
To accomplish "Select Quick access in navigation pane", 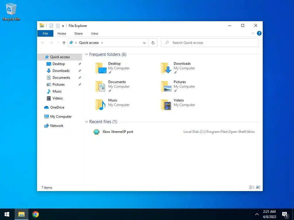I will pos(60,57).
